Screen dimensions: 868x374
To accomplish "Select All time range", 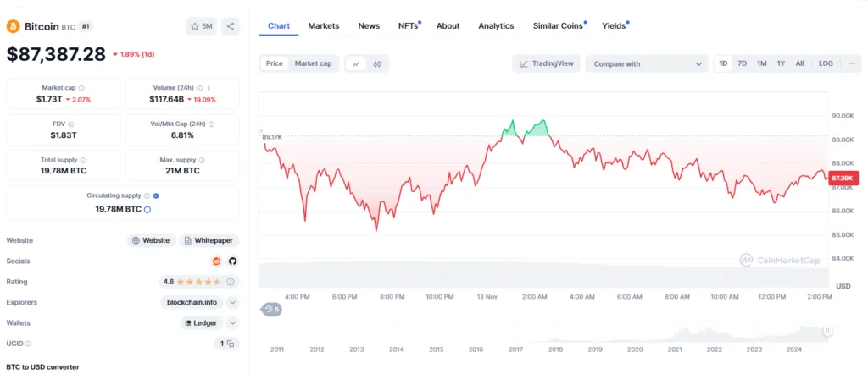I will click(800, 63).
